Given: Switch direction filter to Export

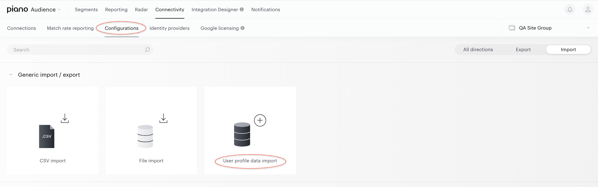Looking at the screenshot, I should [x=523, y=50].
